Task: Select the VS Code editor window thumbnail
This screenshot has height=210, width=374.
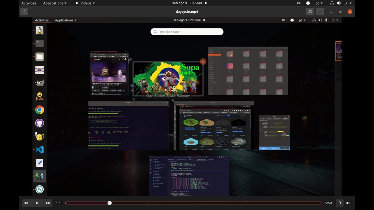Action: (x=189, y=176)
